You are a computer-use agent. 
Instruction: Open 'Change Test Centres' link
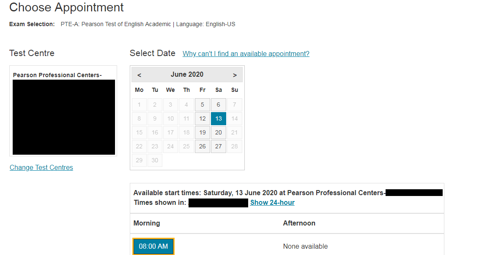pyautogui.click(x=41, y=167)
